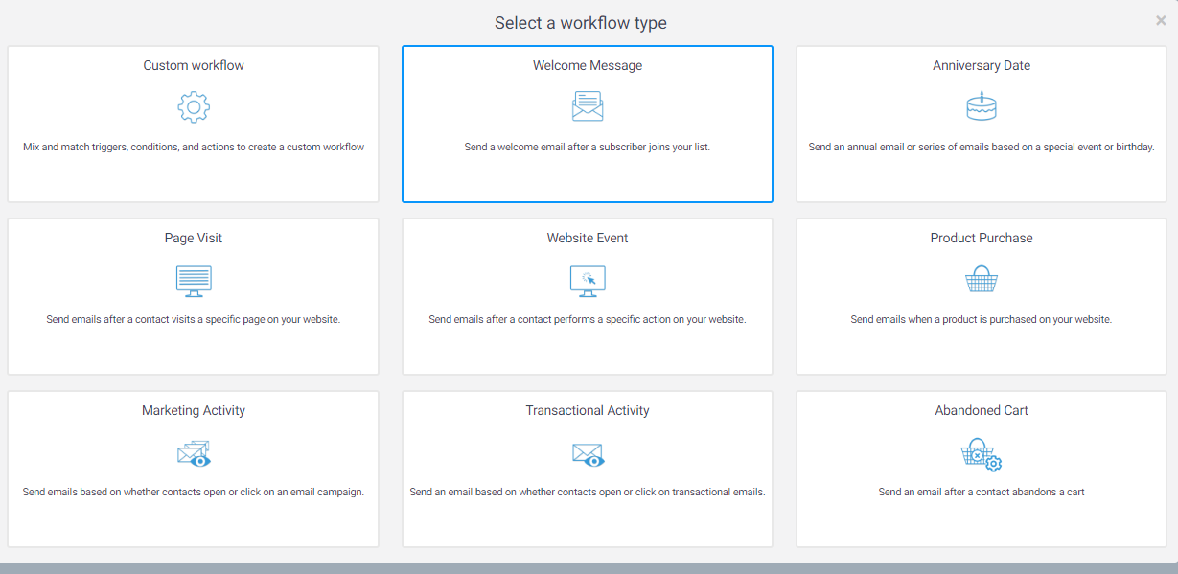
Task: Click the Website Event cursor-on-screen icon
Action: tap(588, 280)
